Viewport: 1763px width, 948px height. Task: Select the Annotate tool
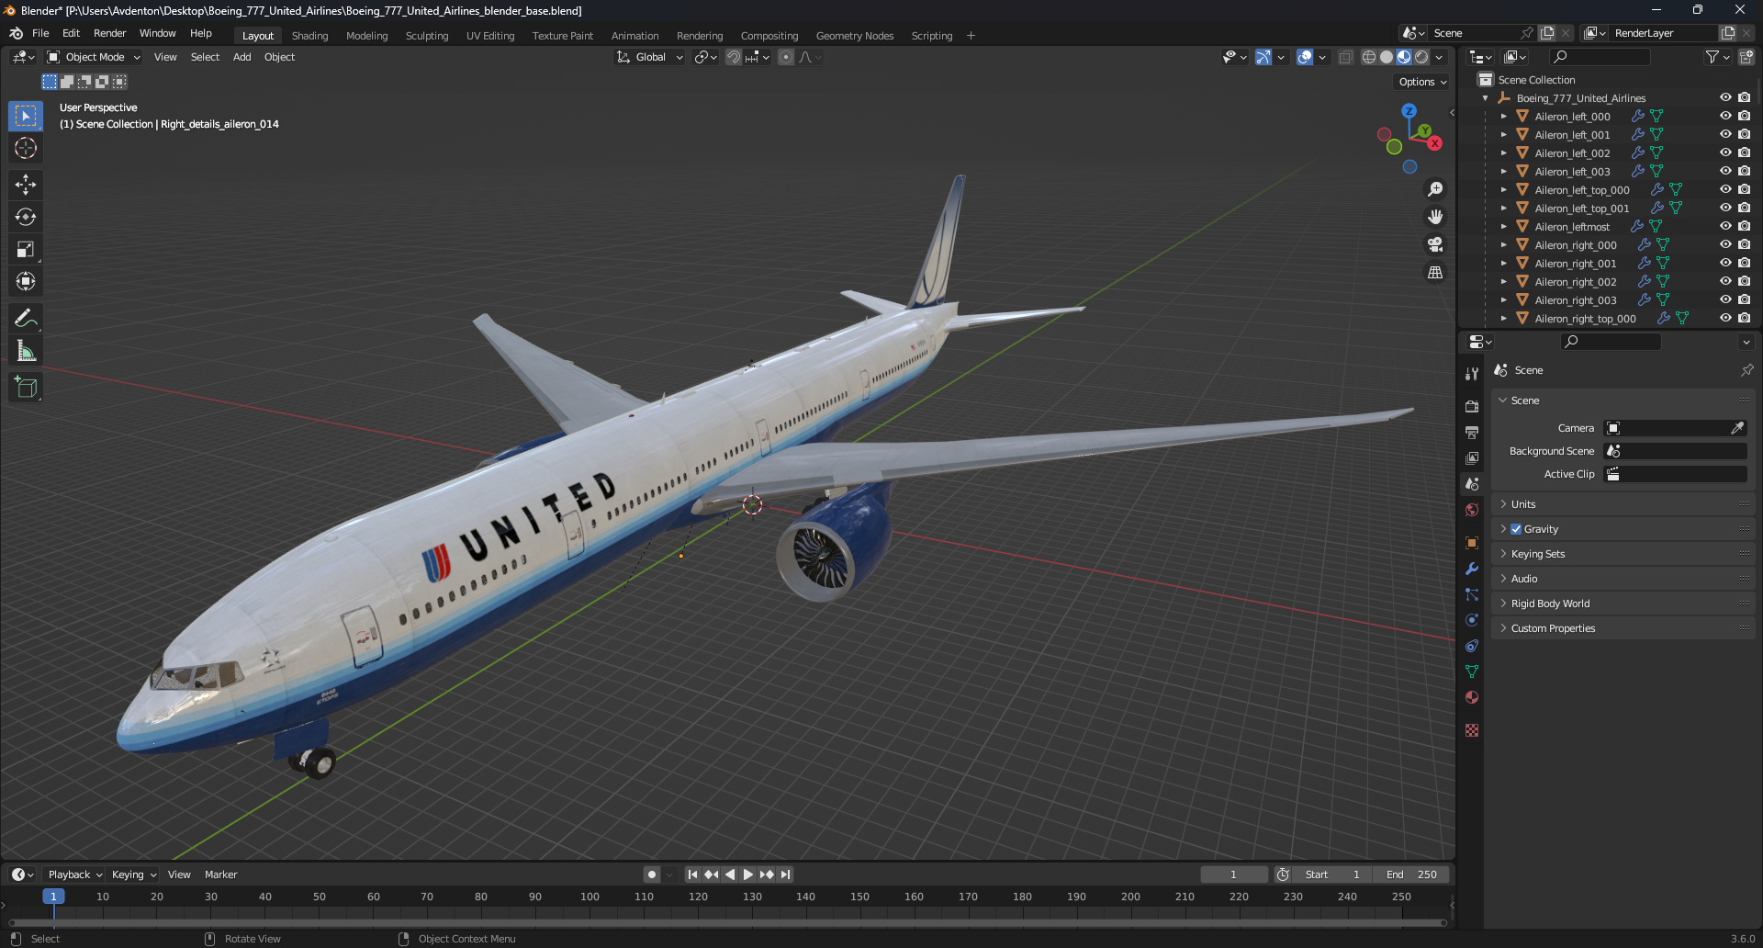26,319
